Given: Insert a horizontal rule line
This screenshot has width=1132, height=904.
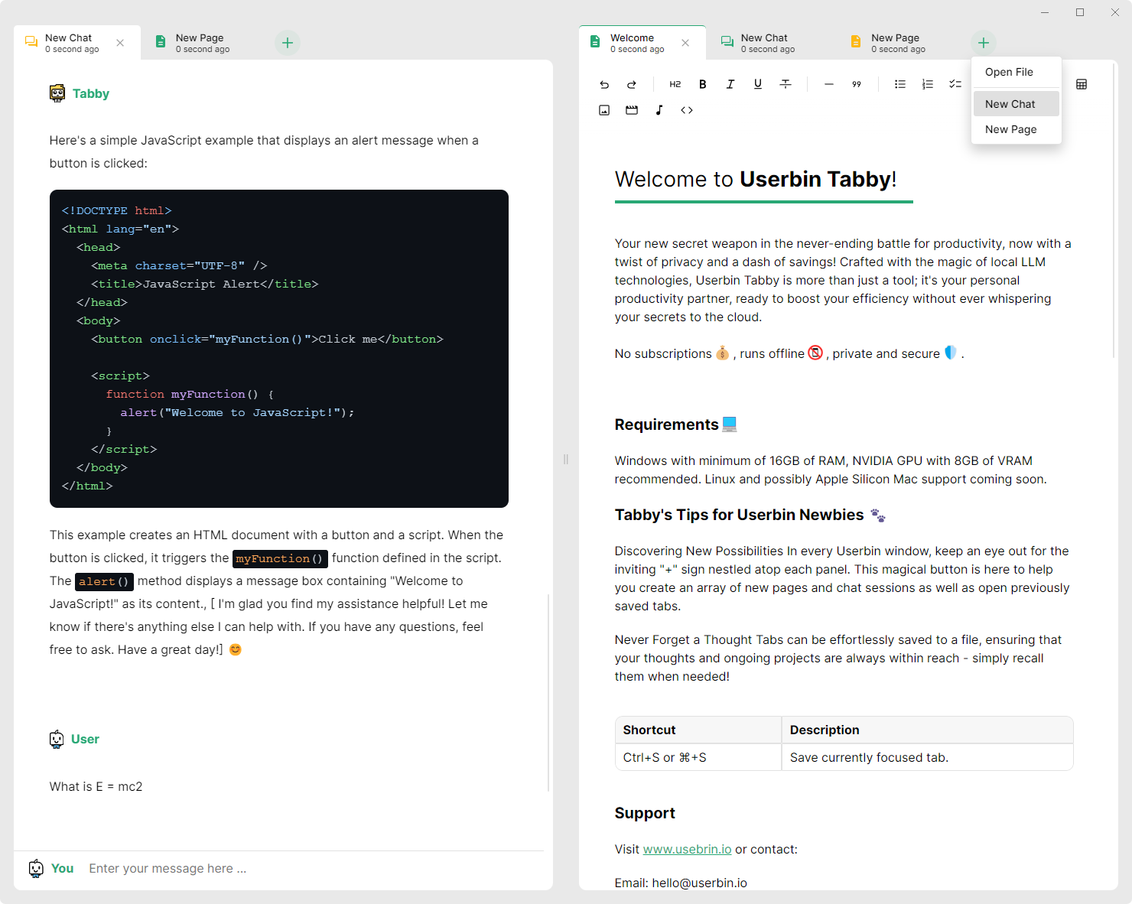Looking at the screenshot, I should pos(829,84).
